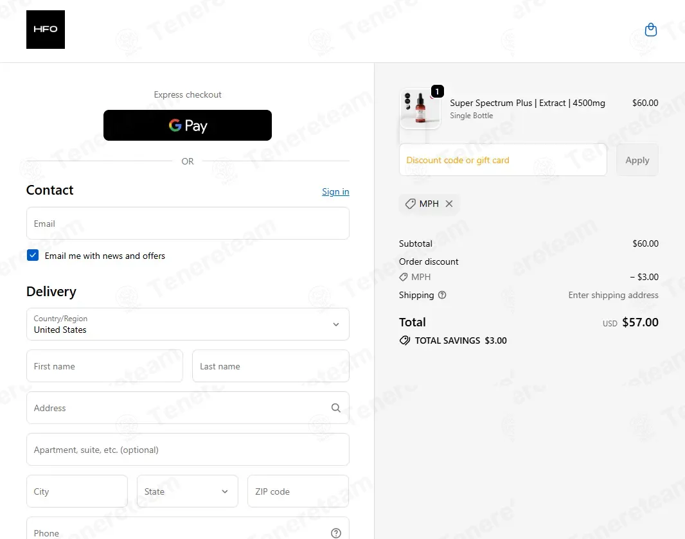
Task: Uncheck Email me with news and offers
Action: click(x=33, y=255)
